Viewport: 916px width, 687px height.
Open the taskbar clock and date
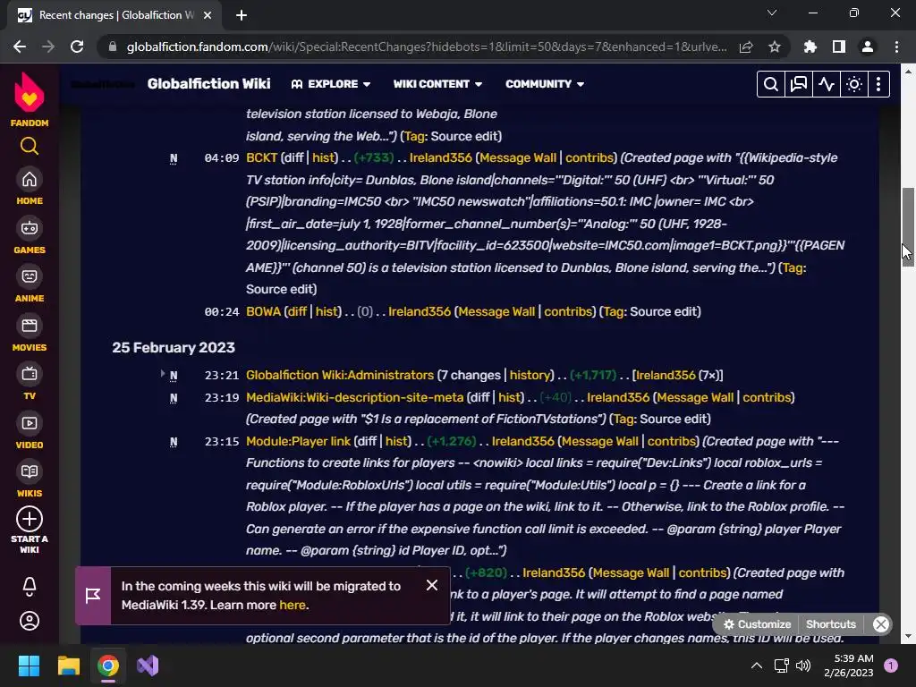849,666
